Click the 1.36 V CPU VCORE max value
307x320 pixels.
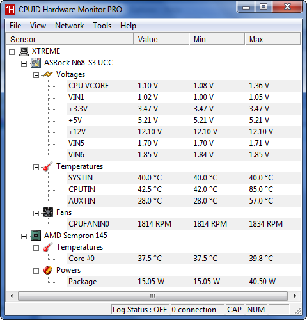[x=259, y=86]
